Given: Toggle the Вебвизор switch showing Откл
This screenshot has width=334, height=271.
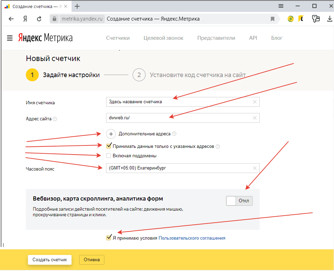Looking at the screenshot, I should click(239, 201).
